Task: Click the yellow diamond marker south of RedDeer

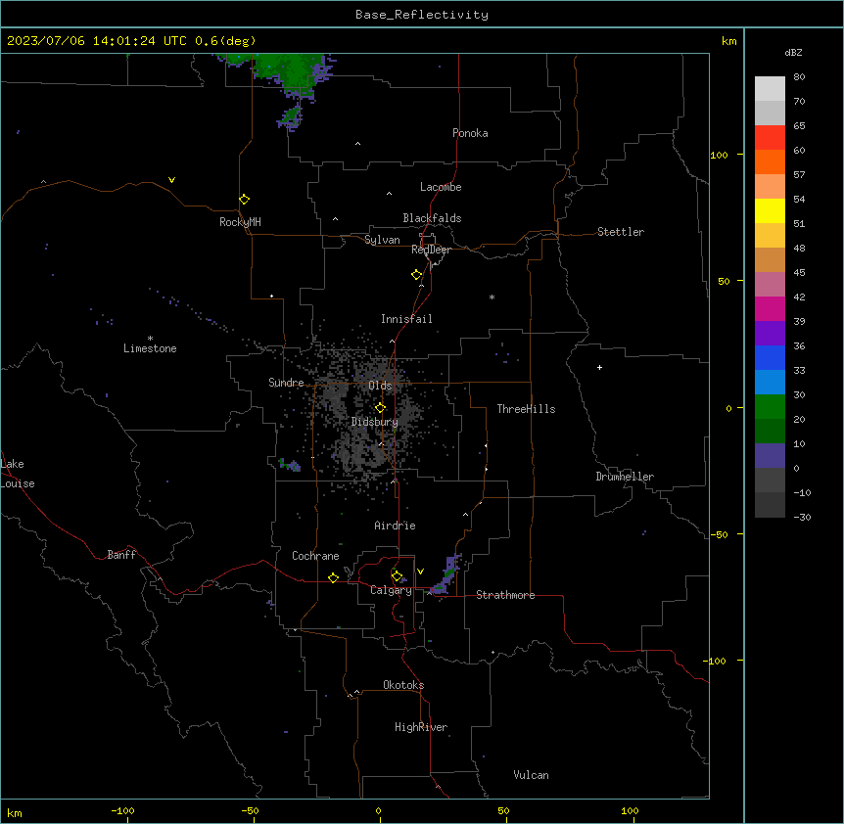Action: pos(417,275)
